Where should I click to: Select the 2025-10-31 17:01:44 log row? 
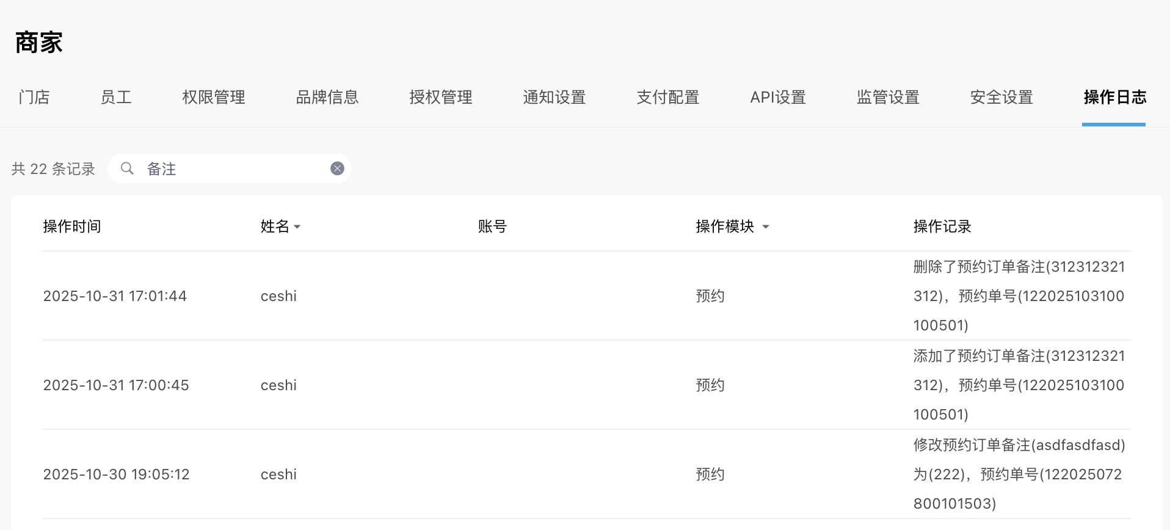click(x=115, y=296)
